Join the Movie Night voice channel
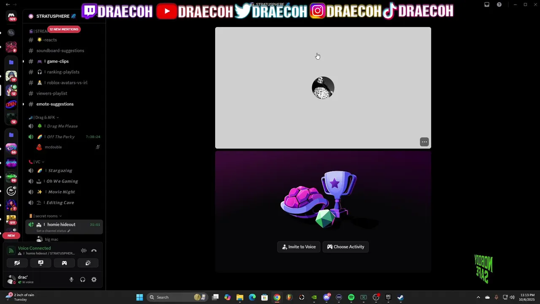The width and height of the screenshot is (540, 304). (63, 192)
